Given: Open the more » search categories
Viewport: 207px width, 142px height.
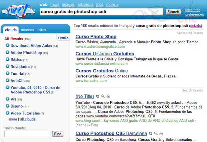Looking at the screenshot, I should pos(112,5).
